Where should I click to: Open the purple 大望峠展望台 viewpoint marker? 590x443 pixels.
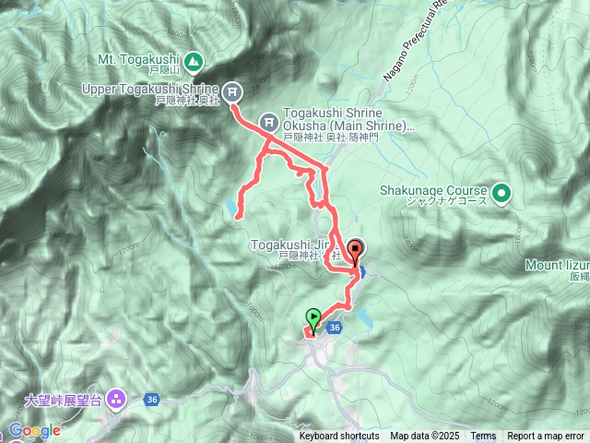tap(116, 400)
